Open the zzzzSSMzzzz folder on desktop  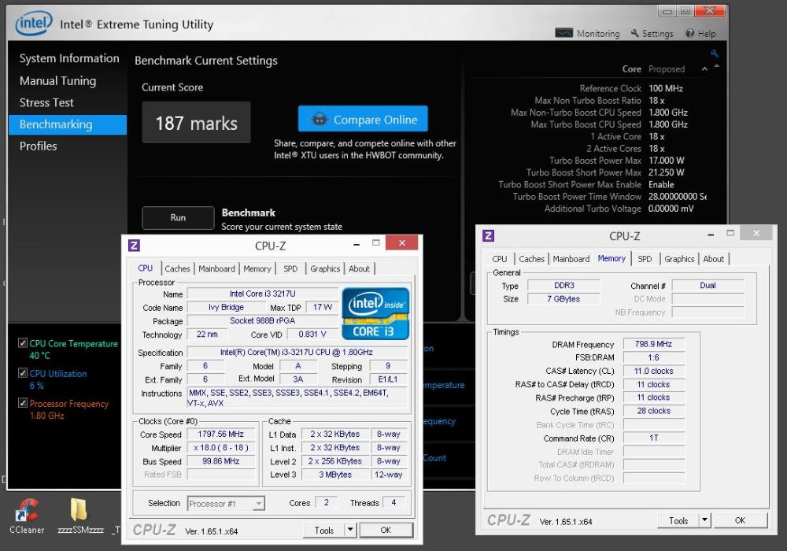[x=80, y=516]
